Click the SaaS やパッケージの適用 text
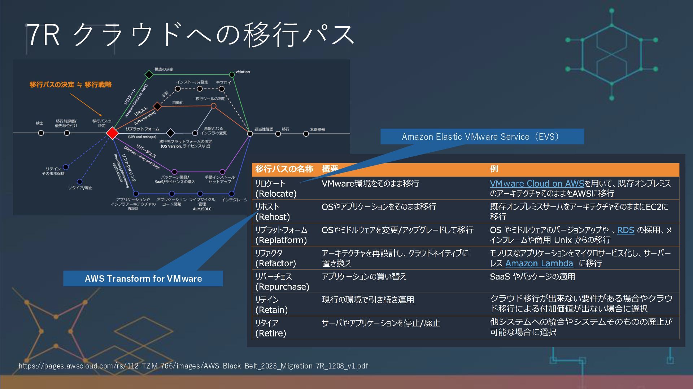Image resolution: width=693 pixels, height=389 pixels. (x=532, y=277)
